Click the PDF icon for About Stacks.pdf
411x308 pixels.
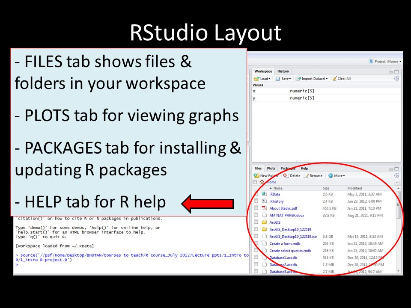pos(264,208)
